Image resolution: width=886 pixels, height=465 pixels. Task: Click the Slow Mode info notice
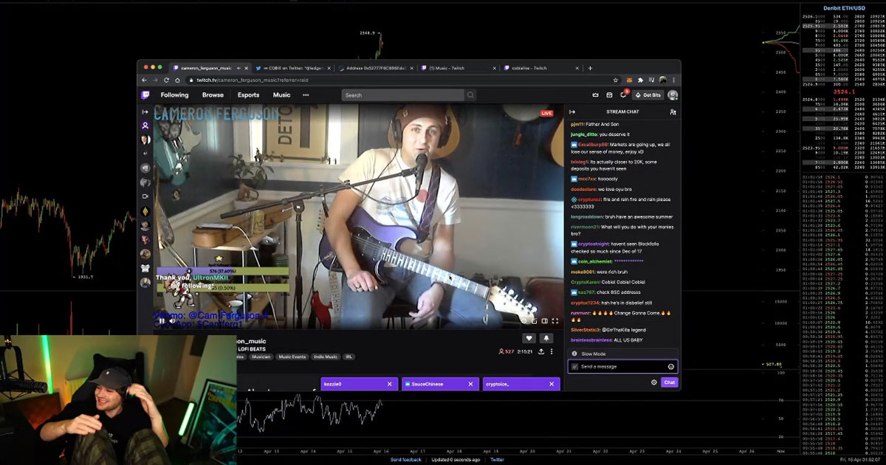(x=622, y=354)
